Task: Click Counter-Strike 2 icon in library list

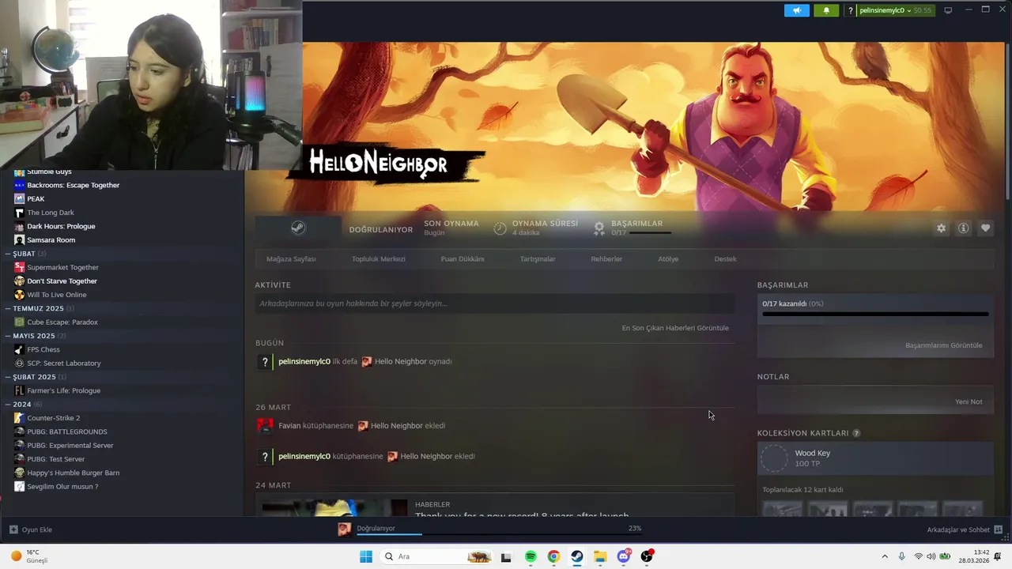Action: tap(20, 418)
